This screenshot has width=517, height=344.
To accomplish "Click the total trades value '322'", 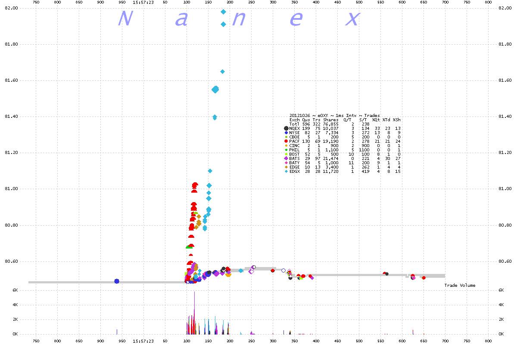I will click(x=317, y=124).
